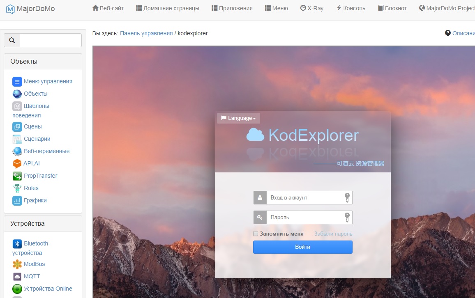Tick the Запомнить меня checkbox
This screenshot has height=298, width=475.
(255, 234)
